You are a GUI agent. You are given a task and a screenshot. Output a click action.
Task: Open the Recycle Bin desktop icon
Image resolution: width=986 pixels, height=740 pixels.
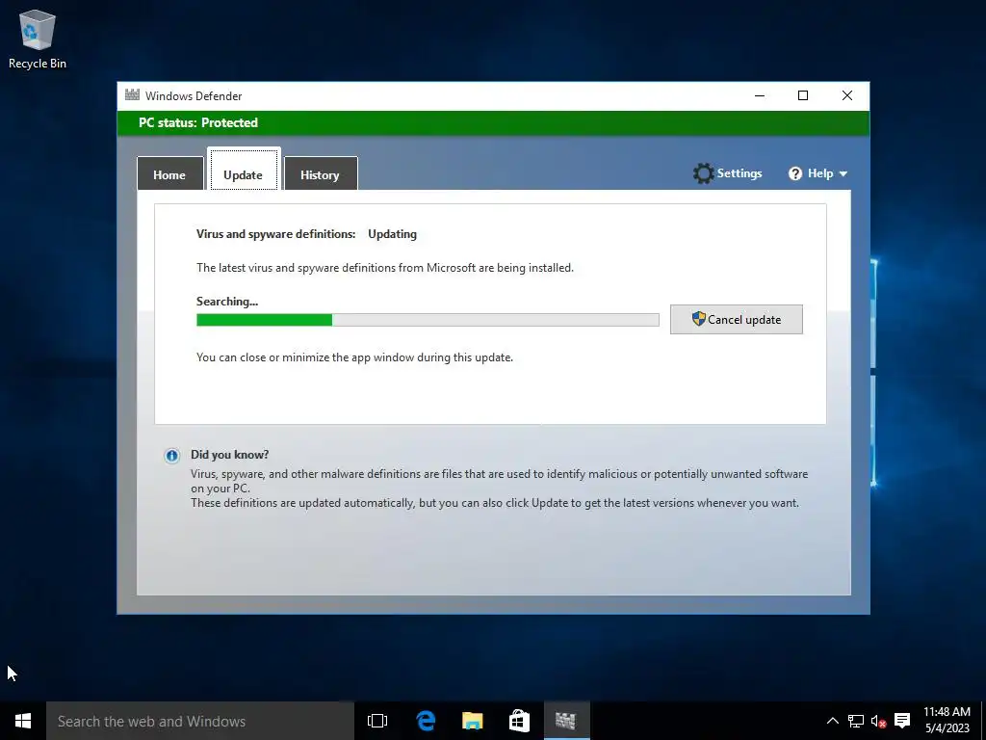(x=38, y=39)
